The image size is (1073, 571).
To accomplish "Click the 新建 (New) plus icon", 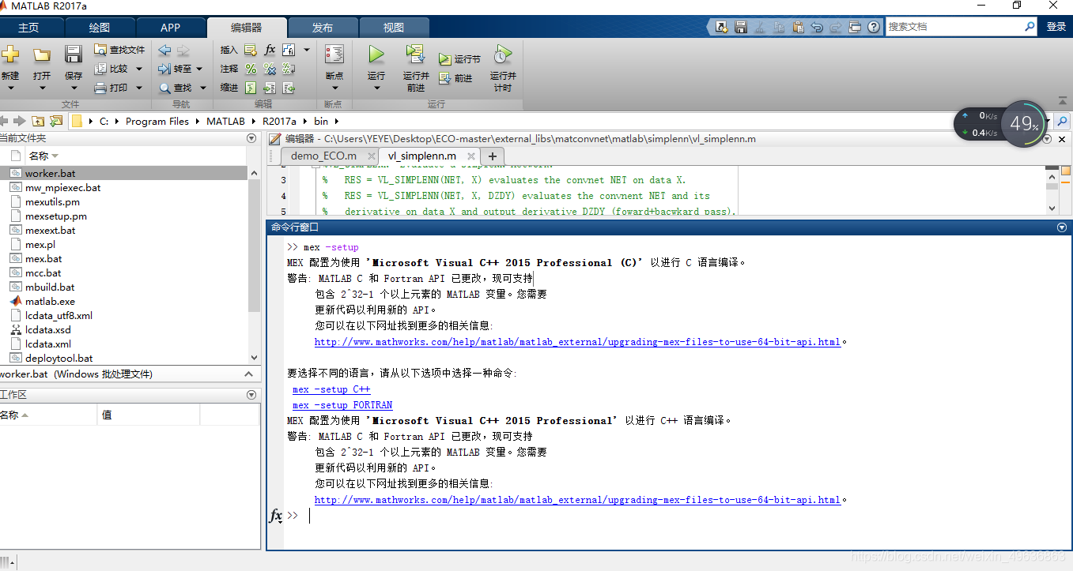I will click(x=9, y=54).
